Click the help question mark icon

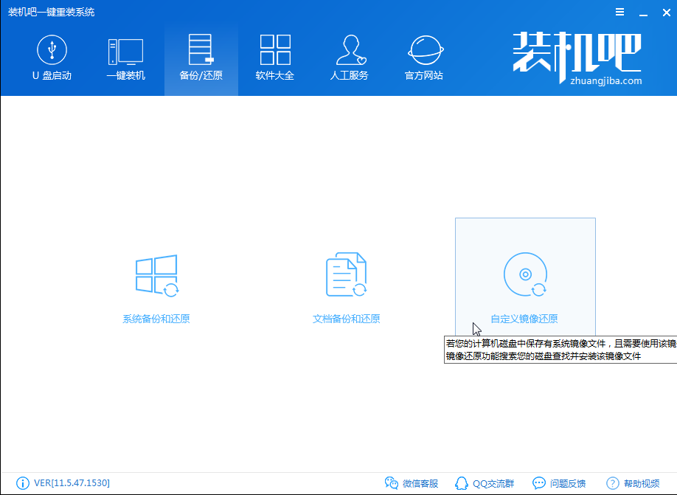click(x=613, y=483)
